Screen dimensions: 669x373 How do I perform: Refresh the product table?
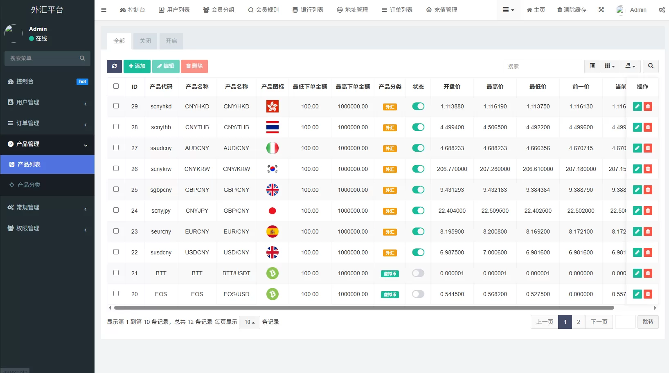114,66
